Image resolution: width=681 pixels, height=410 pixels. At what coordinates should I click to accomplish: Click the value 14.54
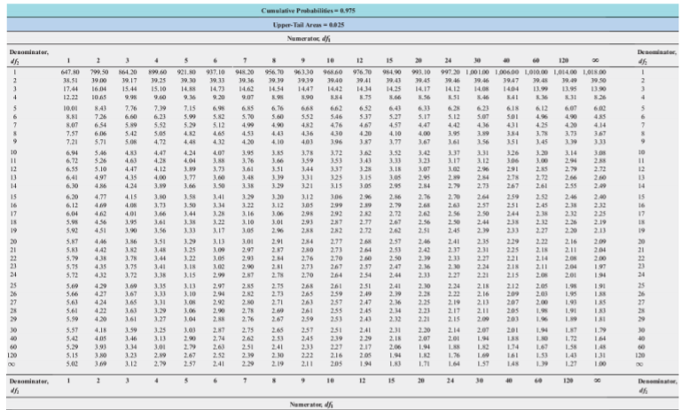[276, 89]
